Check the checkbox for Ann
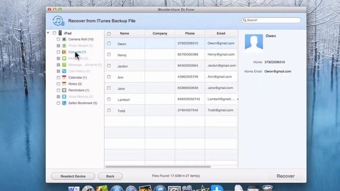340x191 pixels. 109,77
